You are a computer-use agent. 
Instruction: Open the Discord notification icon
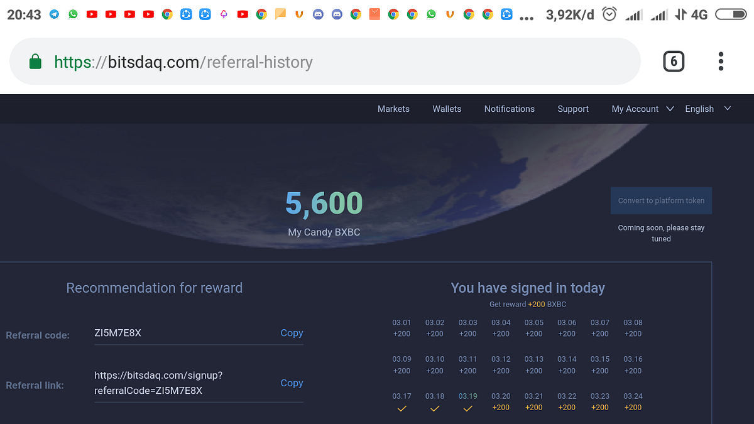[x=318, y=14]
